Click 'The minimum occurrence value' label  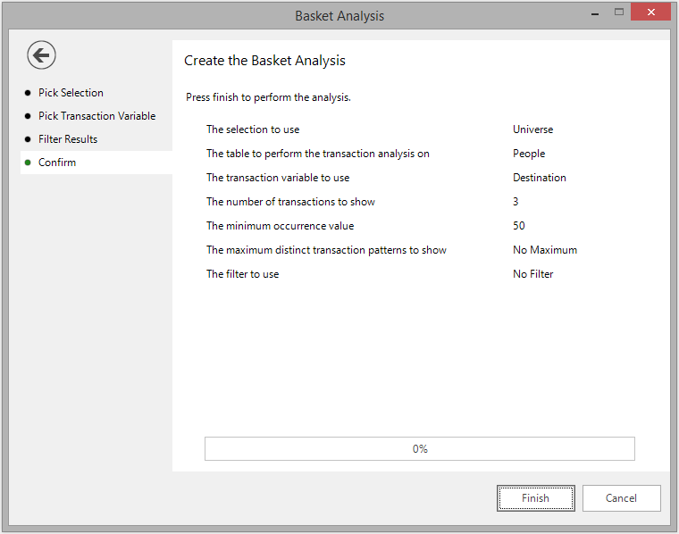point(281,226)
